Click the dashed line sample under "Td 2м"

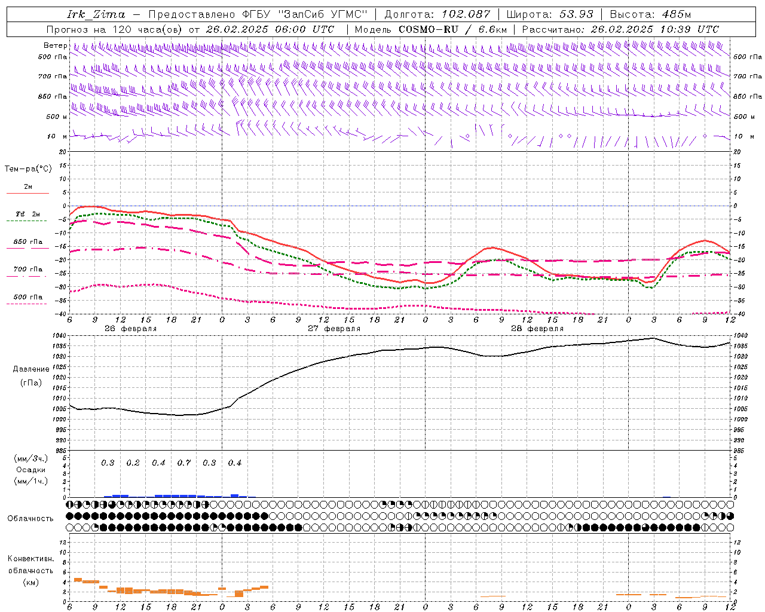[x=27, y=221]
